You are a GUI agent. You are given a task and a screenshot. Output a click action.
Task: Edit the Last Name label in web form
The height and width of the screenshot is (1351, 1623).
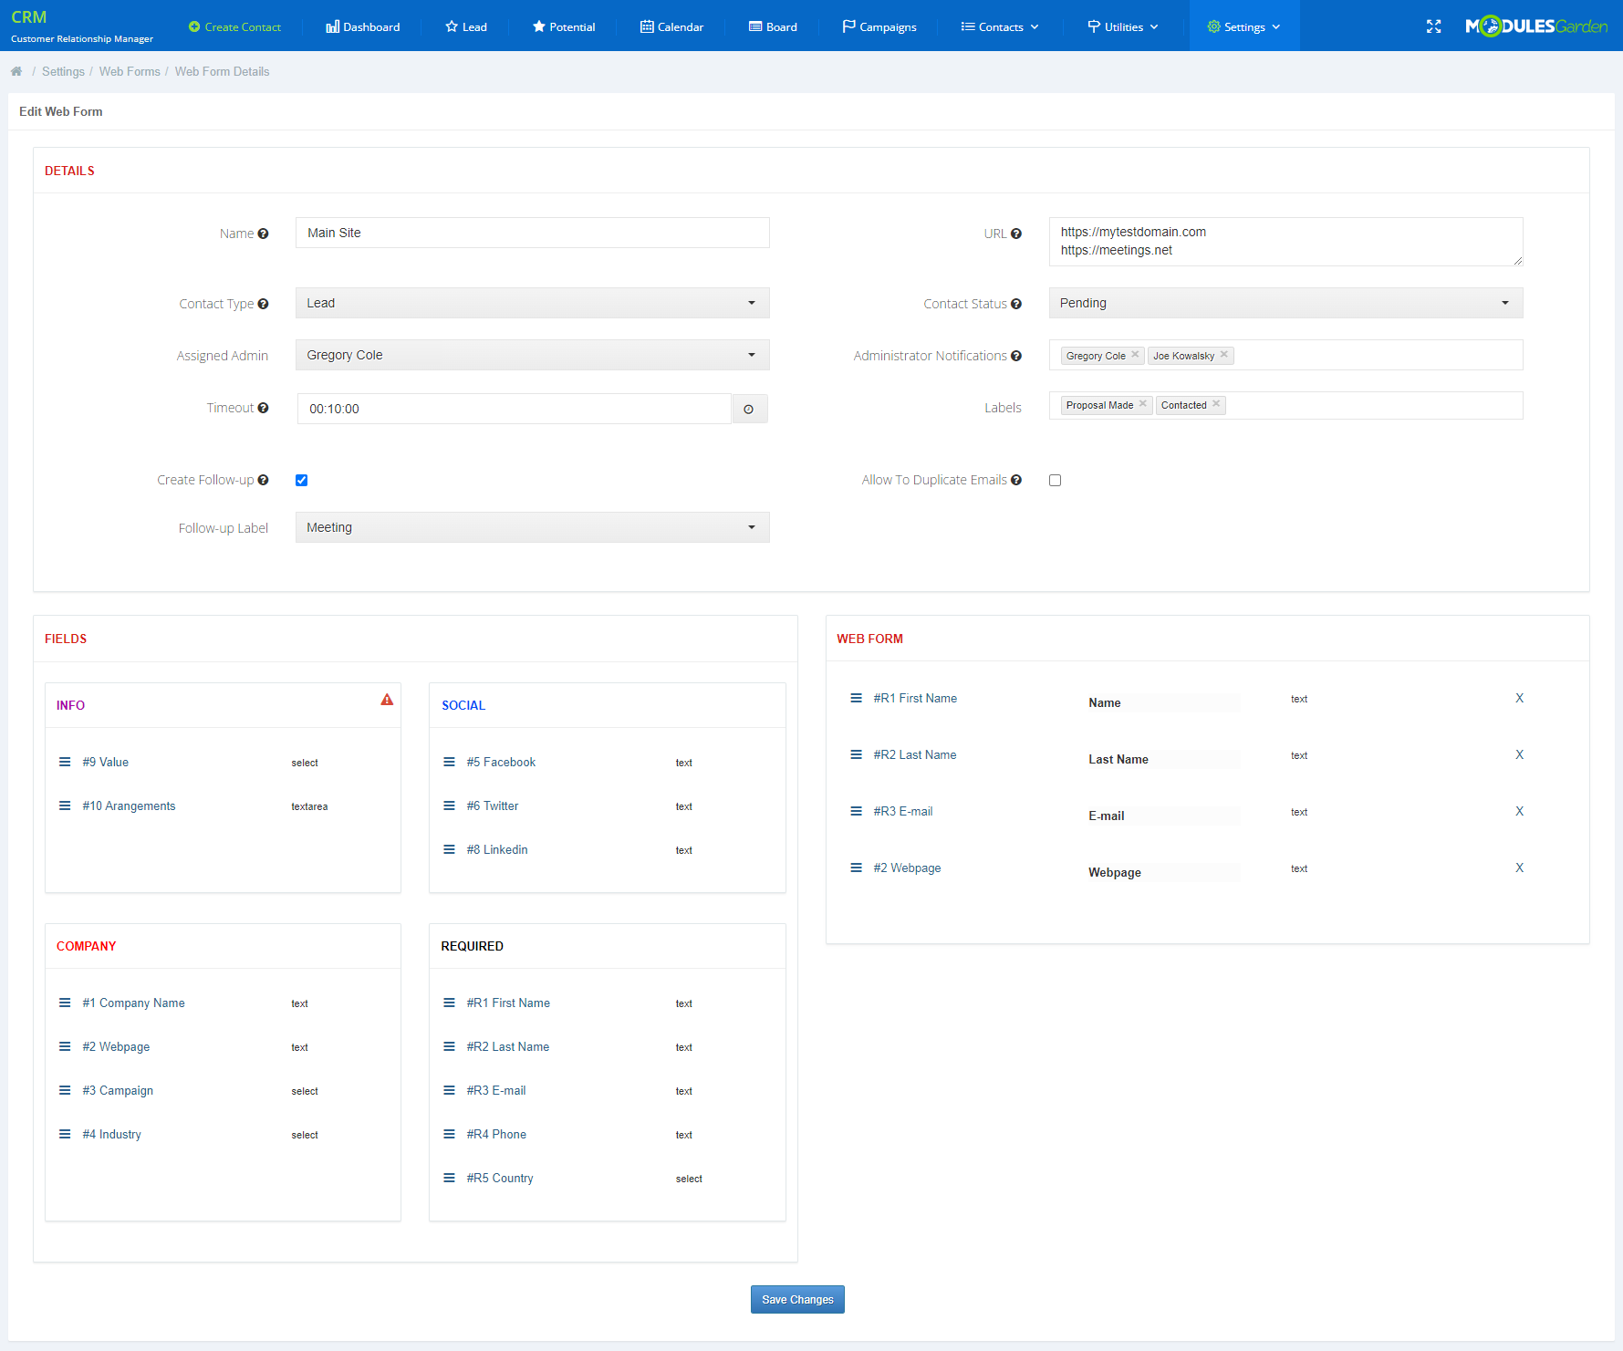pos(1162,759)
